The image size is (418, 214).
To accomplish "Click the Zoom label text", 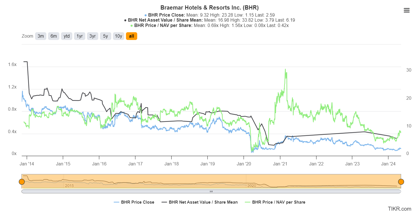I will [x=27, y=36].
